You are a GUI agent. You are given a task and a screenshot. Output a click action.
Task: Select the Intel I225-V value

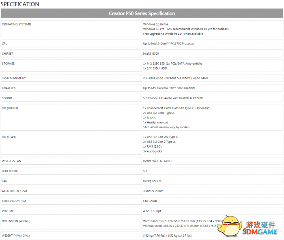[152, 181]
